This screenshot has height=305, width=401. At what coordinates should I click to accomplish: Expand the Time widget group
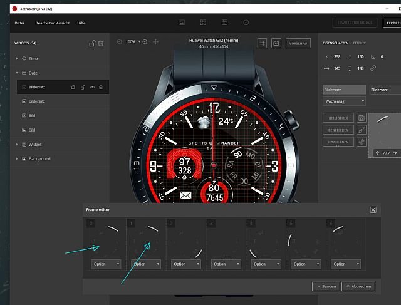click(17, 58)
